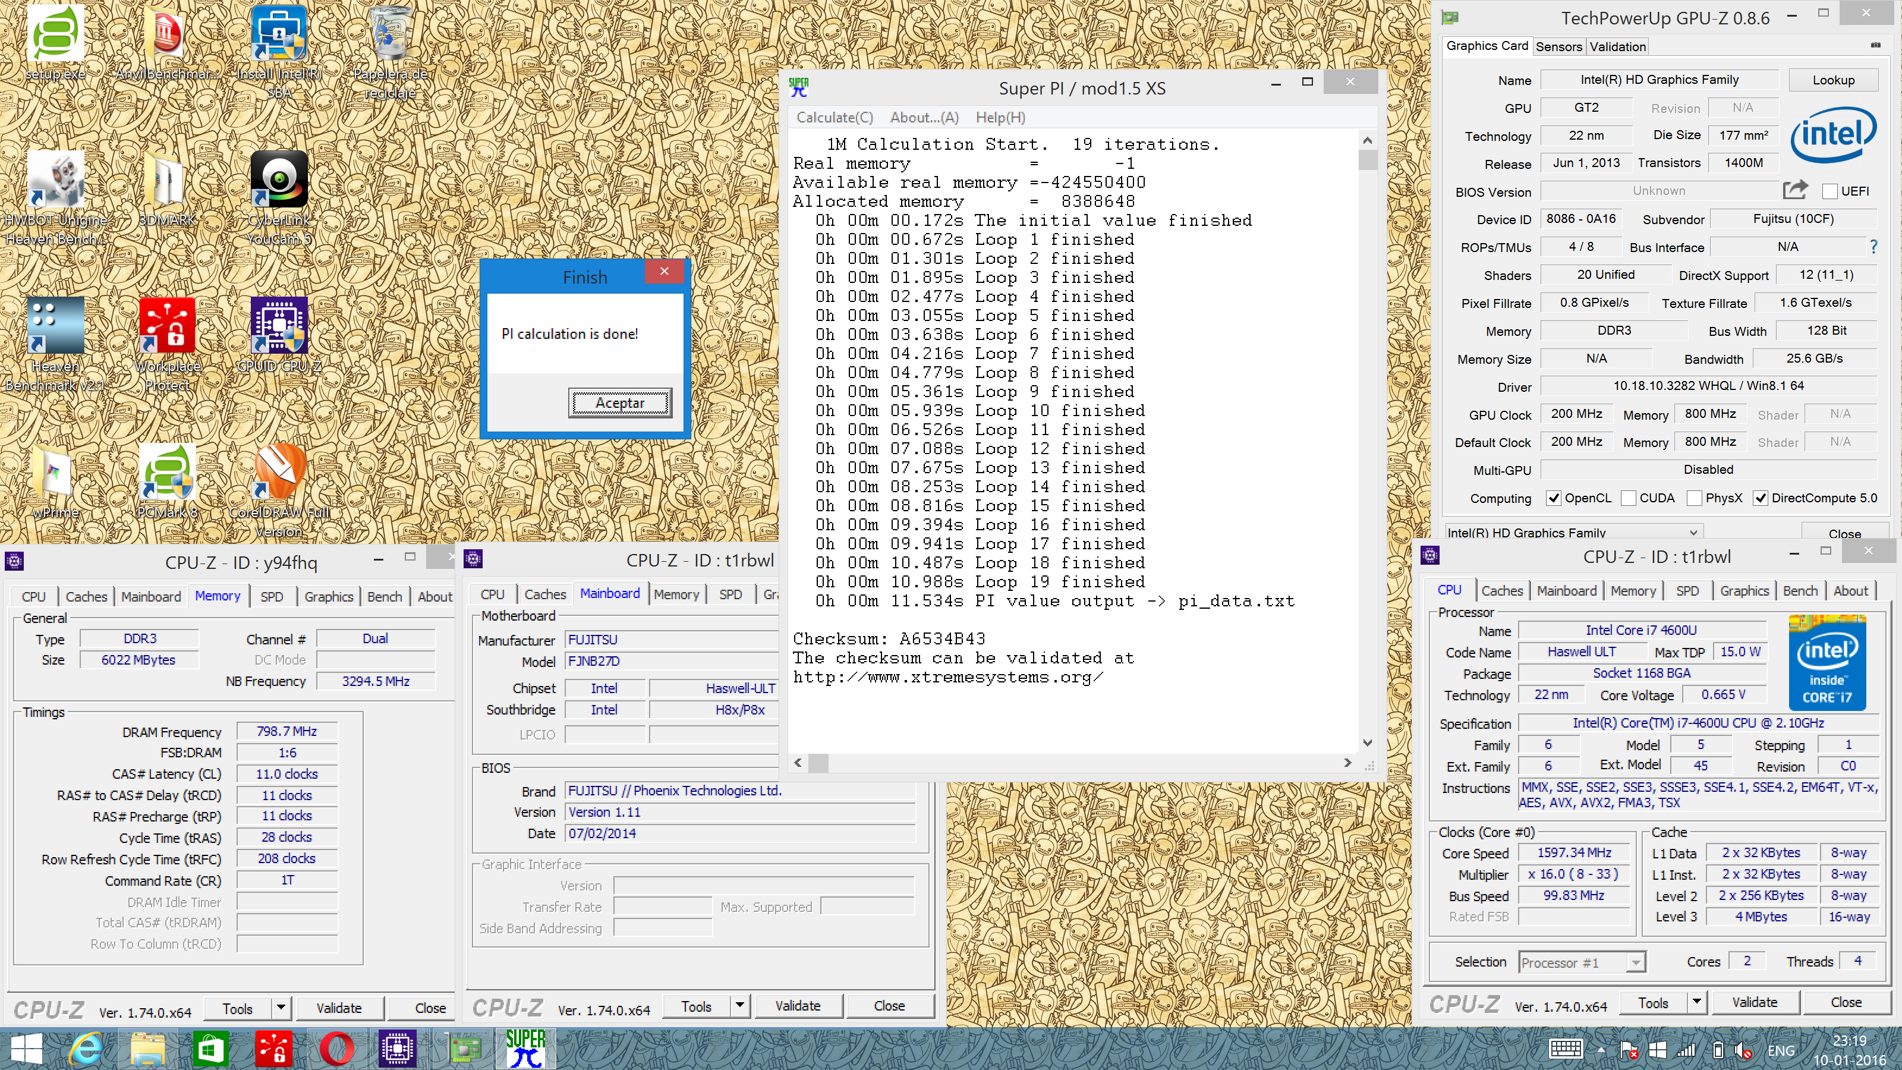The image size is (1902, 1070).
Task: Close the Finish dialog with X
Action: click(664, 272)
